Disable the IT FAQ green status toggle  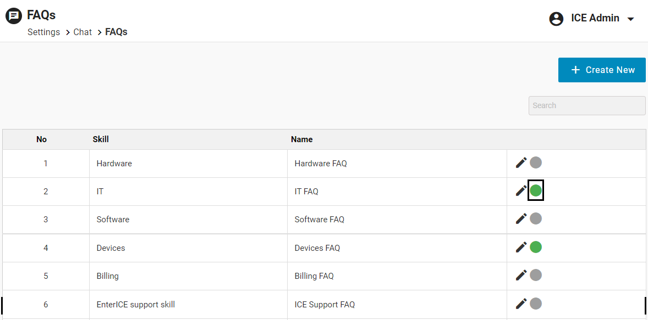point(536,190)
